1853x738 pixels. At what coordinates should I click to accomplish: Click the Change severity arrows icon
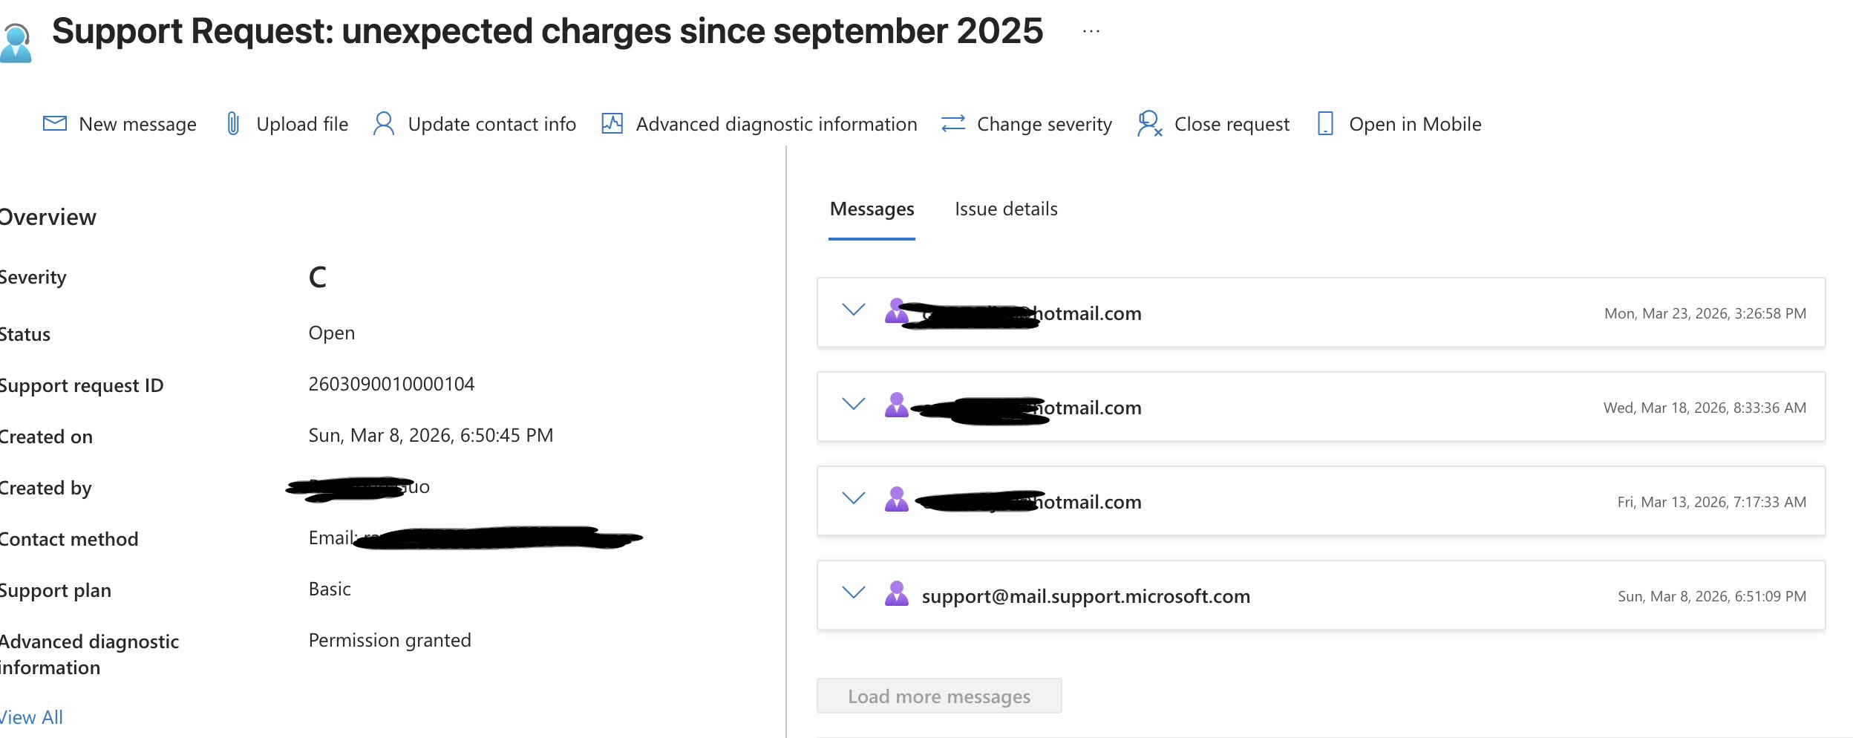pos(953,123)
